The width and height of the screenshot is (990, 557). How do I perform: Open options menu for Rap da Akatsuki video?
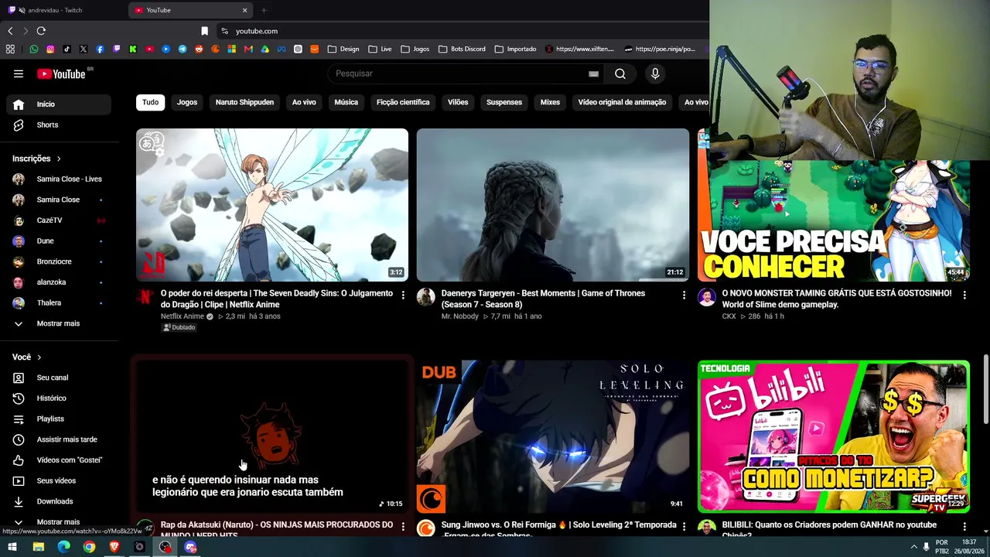click(403, 526)
